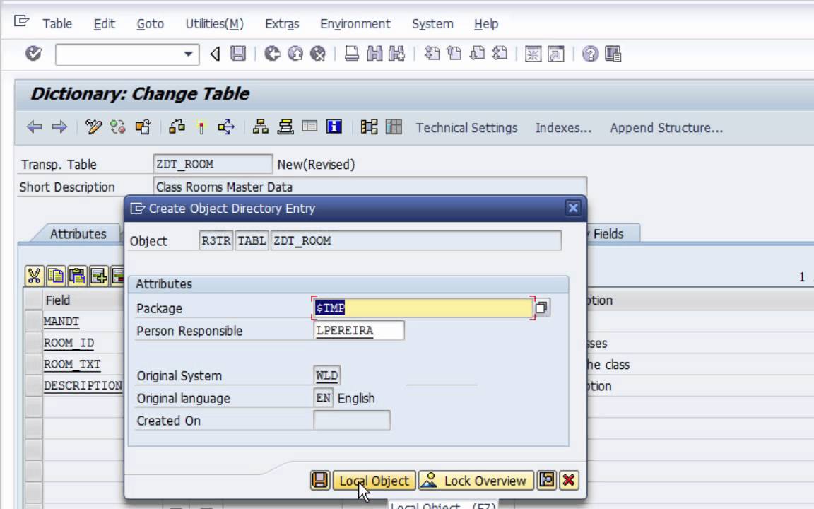The image size is (814, 509).
Task: Click the Lock Overview button
Action: point(476,481)
